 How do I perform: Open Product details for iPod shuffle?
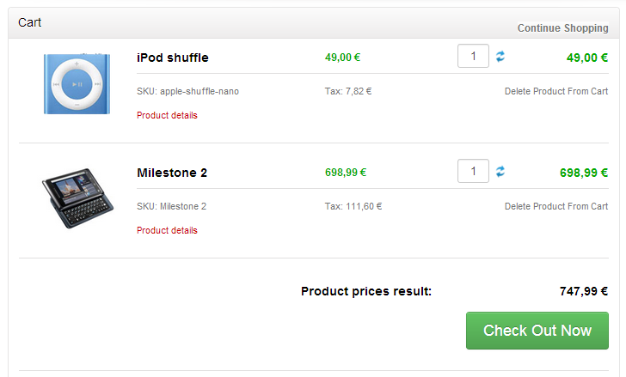click(x=167, y=115)
